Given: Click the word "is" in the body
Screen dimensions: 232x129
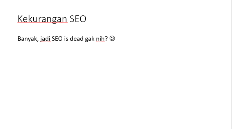Looking at the screenshot, I should point(66,39).
